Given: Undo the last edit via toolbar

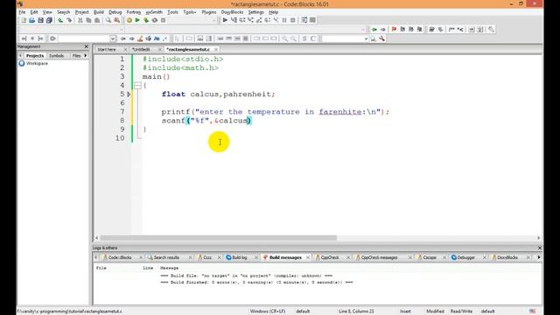Looking at the screenshot, I should [x=60, y=20].
